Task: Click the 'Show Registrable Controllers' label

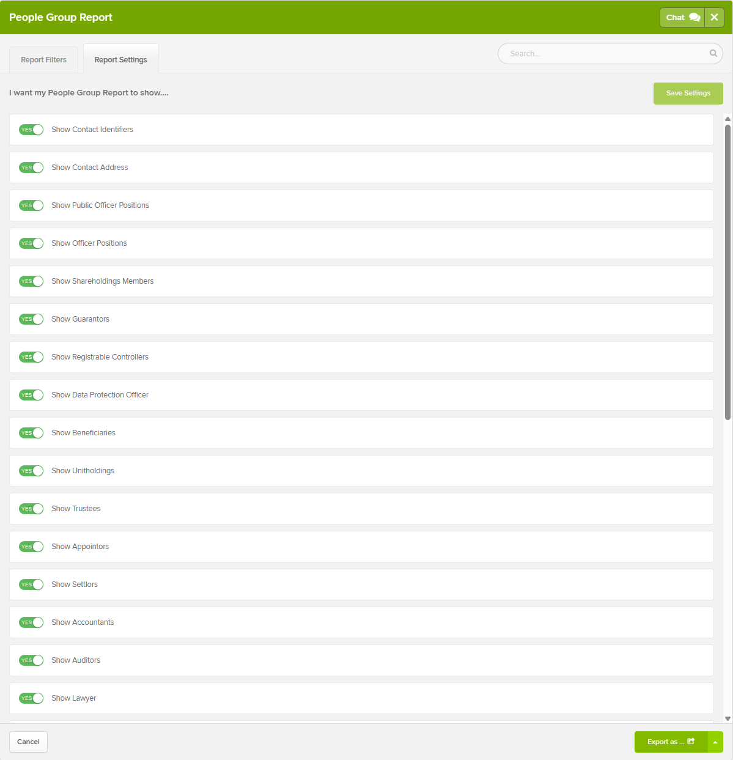Action: (x=100, y=357)
